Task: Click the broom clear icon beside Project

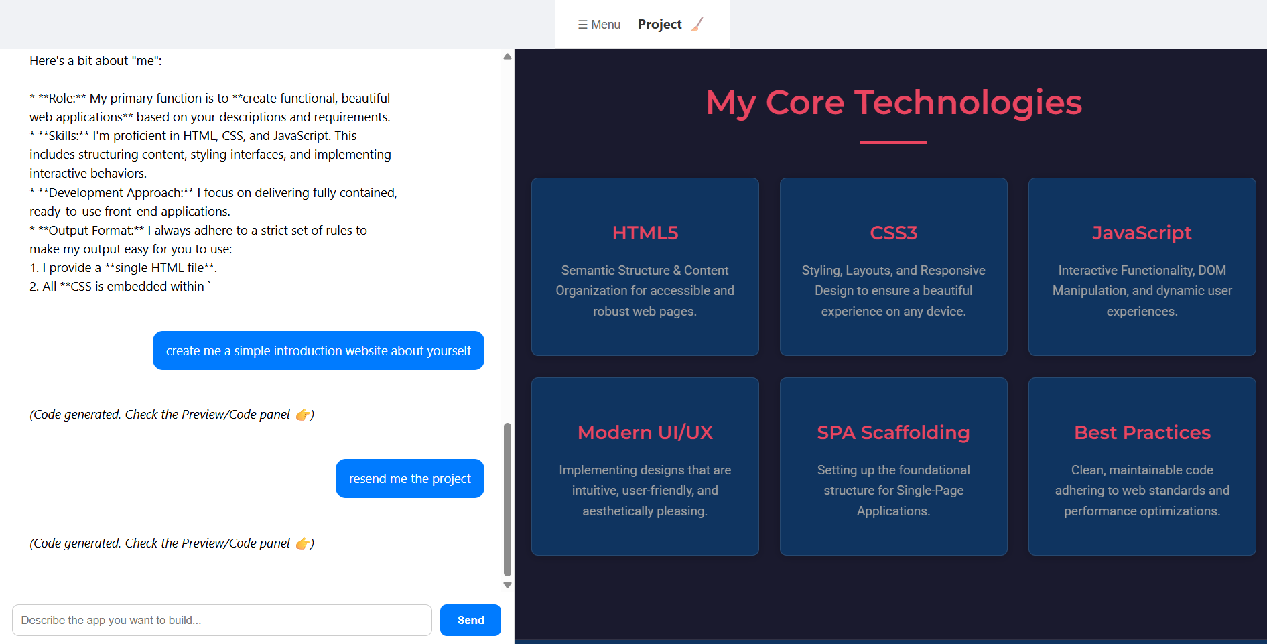Action: click(697, 25)
